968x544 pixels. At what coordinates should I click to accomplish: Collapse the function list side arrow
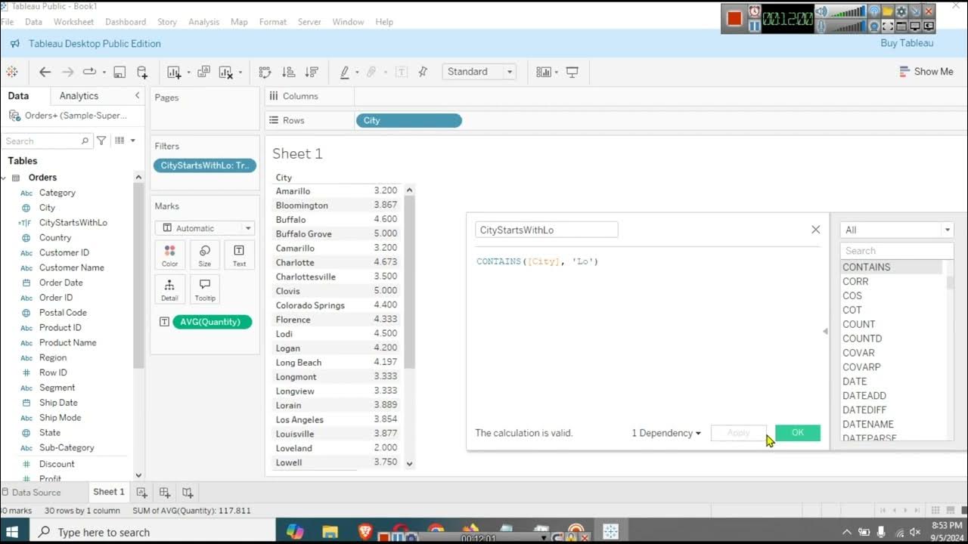tap(825, 331)
